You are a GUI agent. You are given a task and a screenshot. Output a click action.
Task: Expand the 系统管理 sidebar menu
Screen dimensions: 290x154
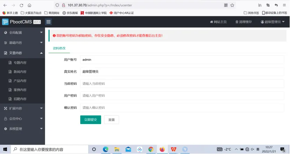22,129
